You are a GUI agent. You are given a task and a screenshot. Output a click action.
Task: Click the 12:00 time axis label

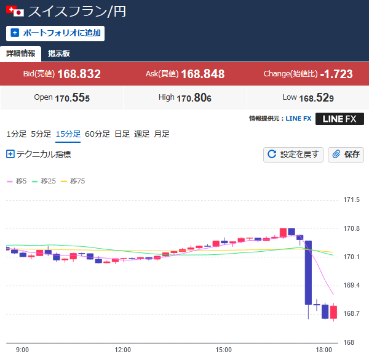tap(122, 350)
